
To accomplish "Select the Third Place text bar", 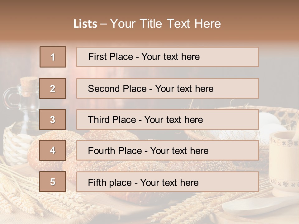I will tap(168, 119).
